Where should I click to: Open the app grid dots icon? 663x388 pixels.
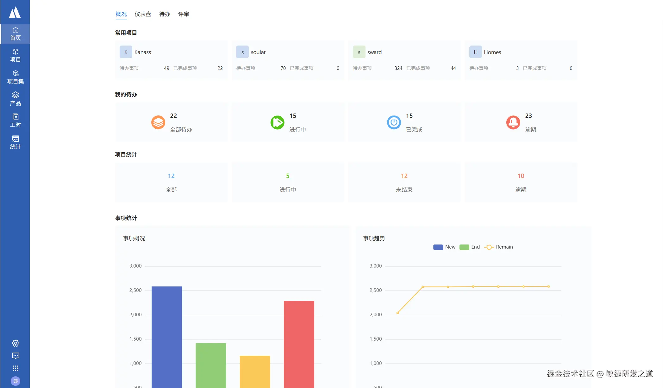click(x=16, y=368)
